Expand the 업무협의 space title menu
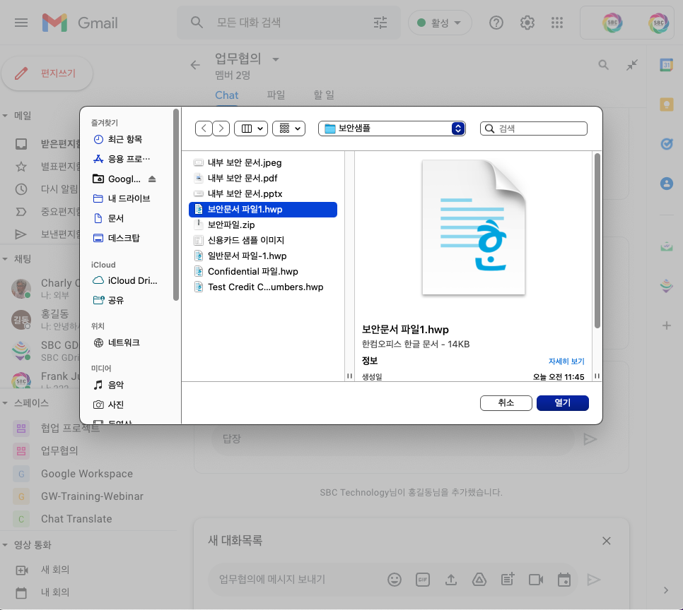 click(x=276, y=59)
